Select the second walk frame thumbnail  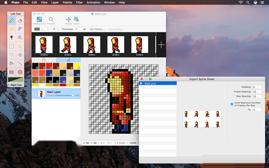pos(68,44)
